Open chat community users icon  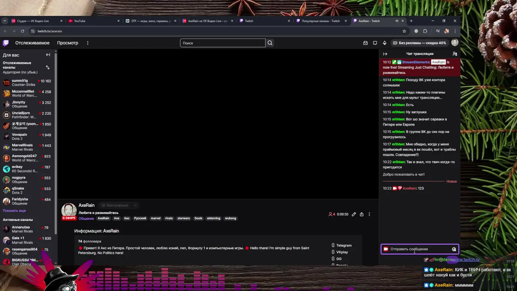tap(455, 54)
